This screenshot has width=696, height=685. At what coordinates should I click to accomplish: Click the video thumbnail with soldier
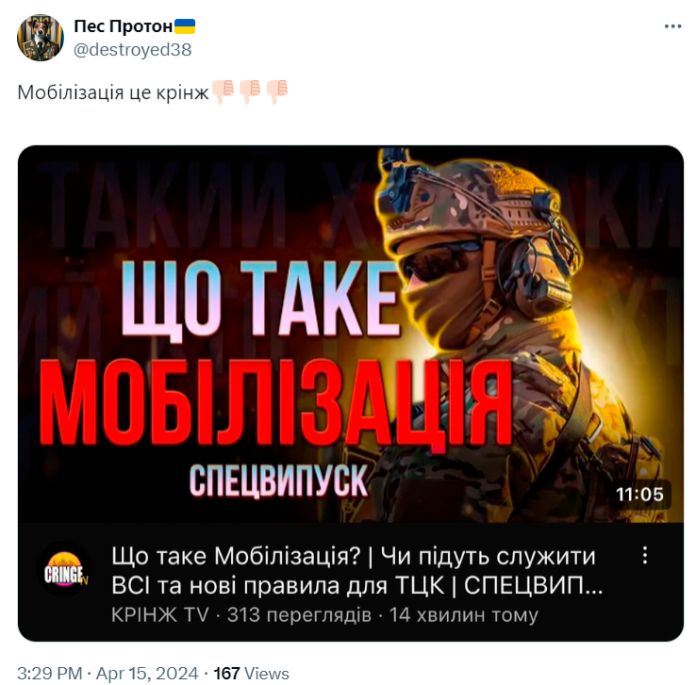(x=351, y=334)
